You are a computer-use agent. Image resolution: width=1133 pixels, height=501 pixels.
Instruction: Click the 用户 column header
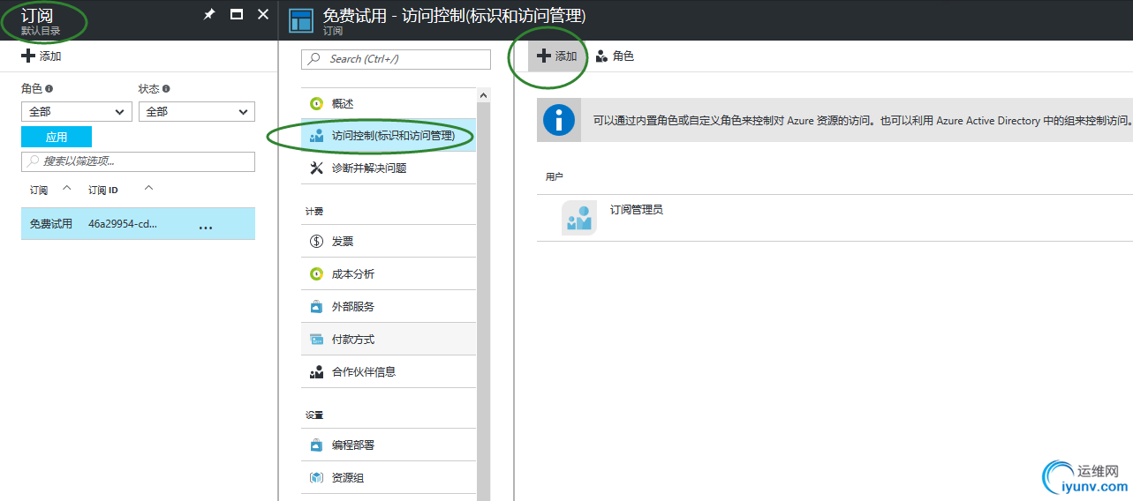[555, 177]
